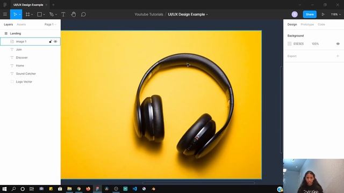Click the user avatar in toolbar
Viewport: 344px width, 193px height.
tap(295, 14)
